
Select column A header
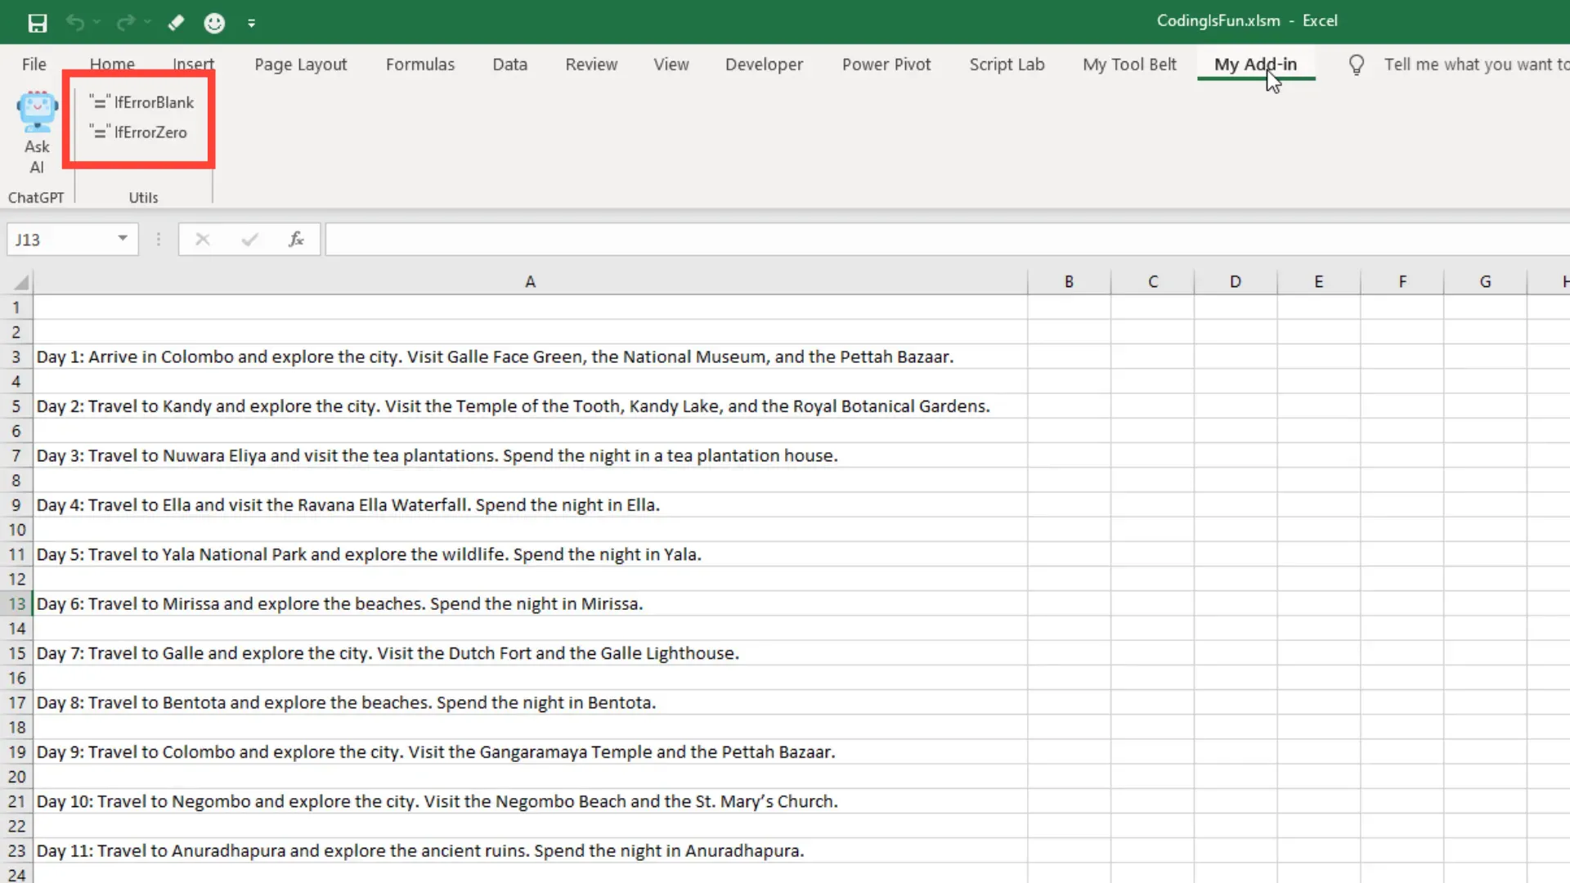click(x=530, y=282)
